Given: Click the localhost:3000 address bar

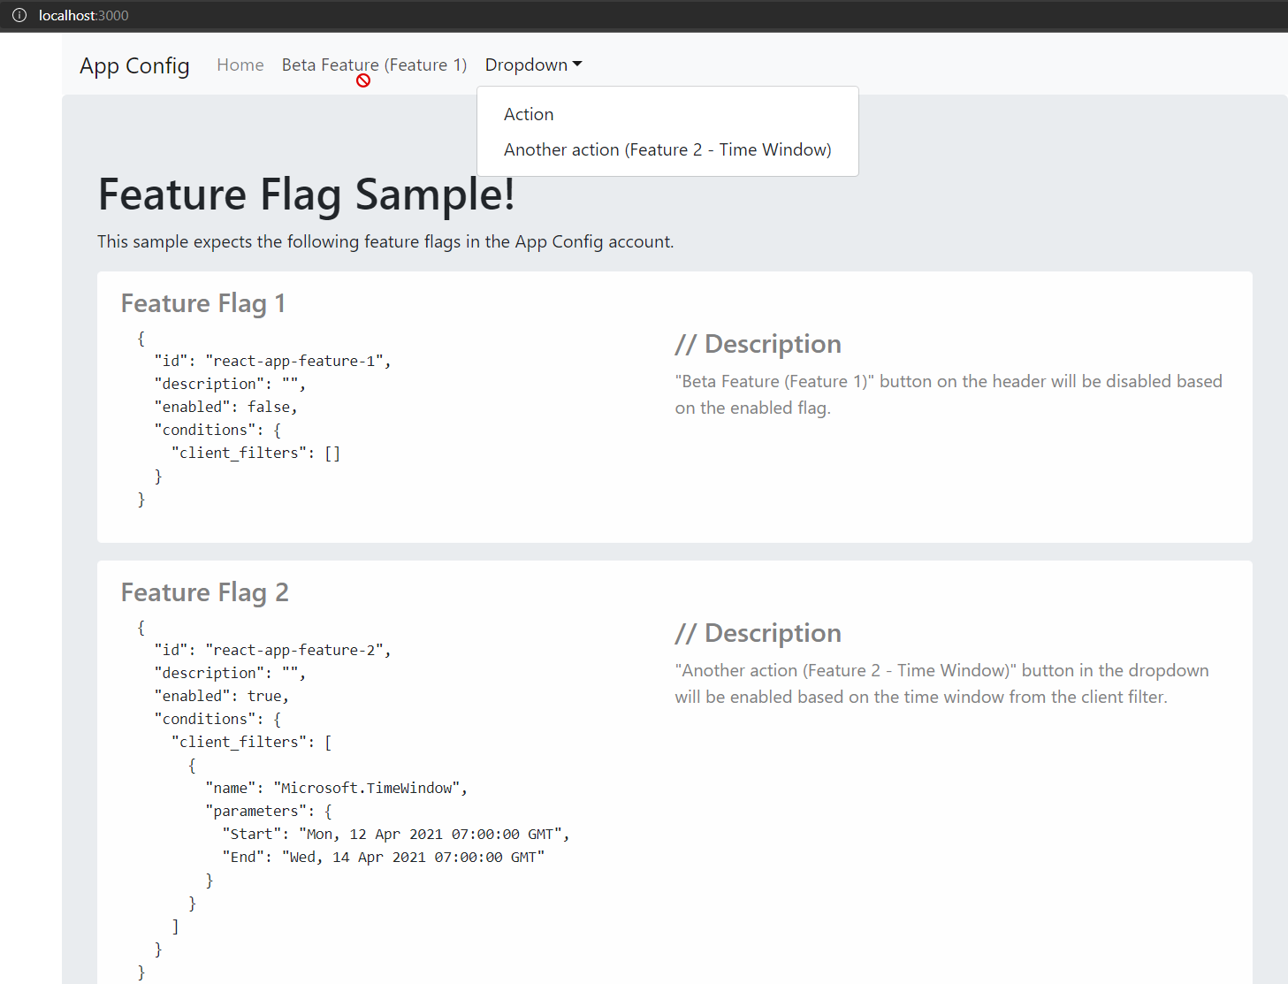Looking at the screenshot, I should point(83,15).
